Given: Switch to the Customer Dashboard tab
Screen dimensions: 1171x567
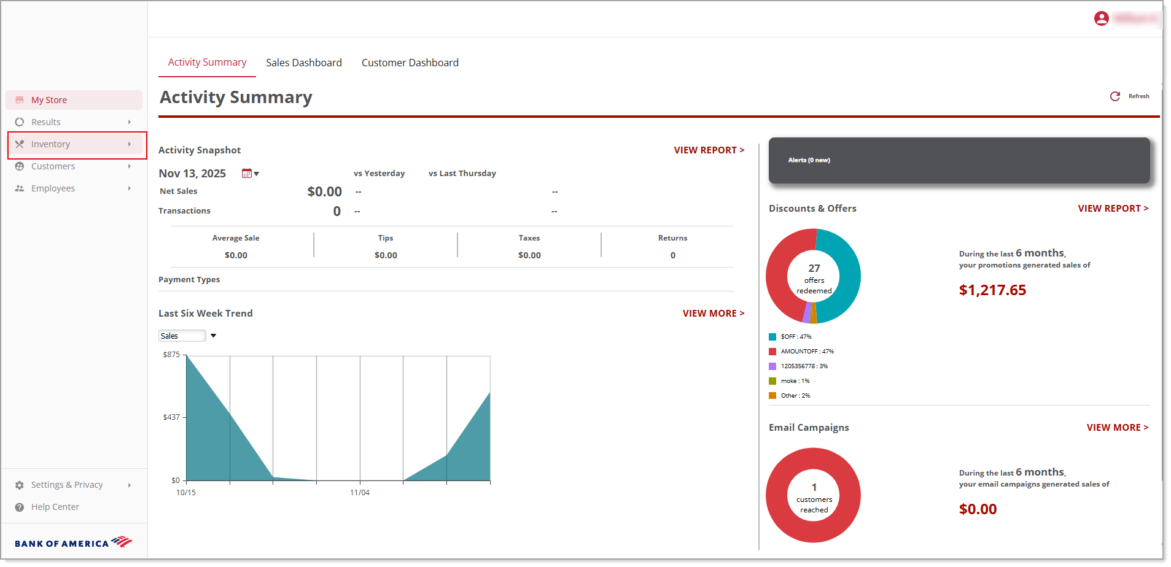Looking at the screenshot, I should coord(410,63).
